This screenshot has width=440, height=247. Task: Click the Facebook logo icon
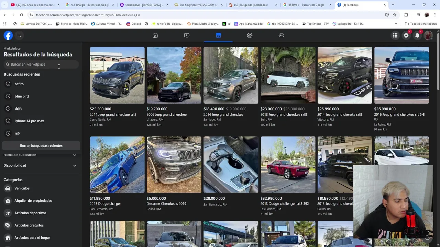point(8,35)
